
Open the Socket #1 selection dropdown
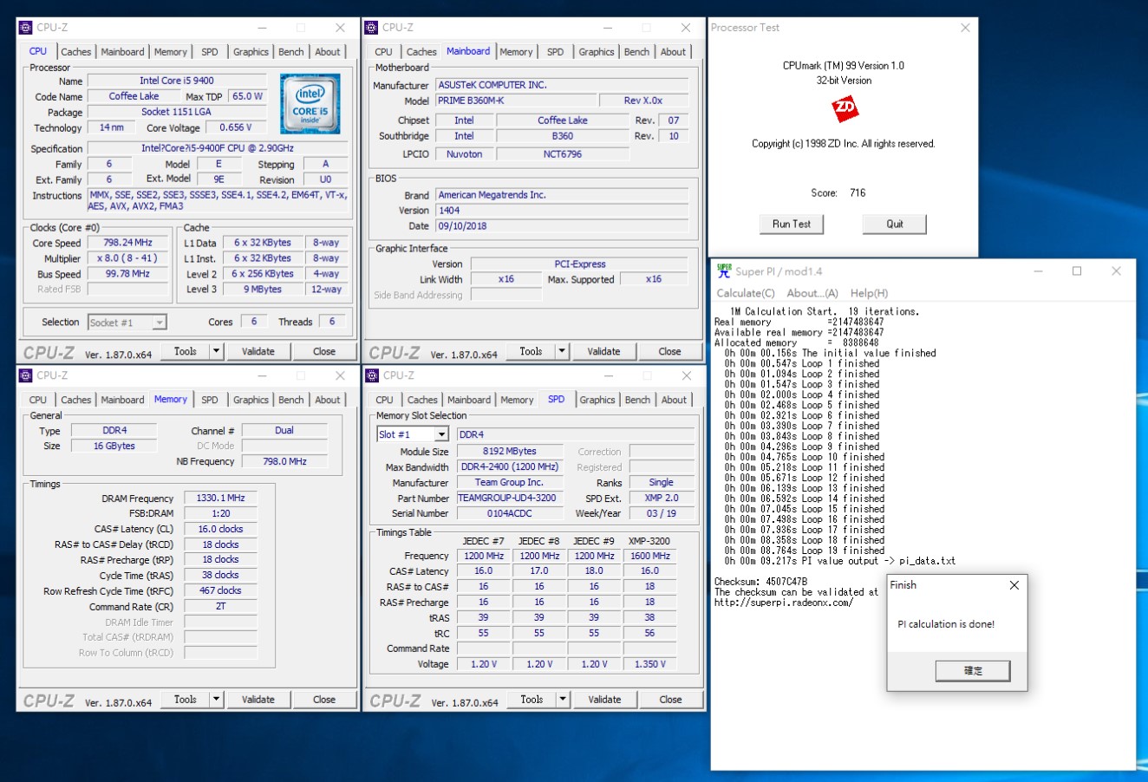point(159,323)
